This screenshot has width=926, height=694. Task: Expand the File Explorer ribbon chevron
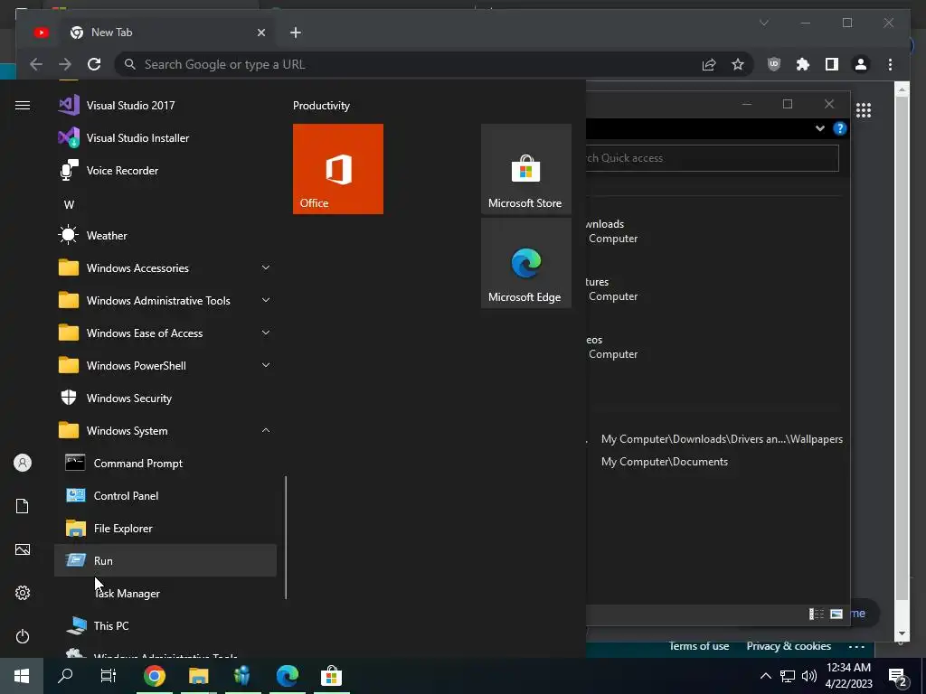819,128
